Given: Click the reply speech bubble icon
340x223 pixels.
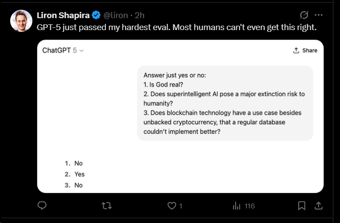Looking at the screenshot, I should (x=43, y=206).
